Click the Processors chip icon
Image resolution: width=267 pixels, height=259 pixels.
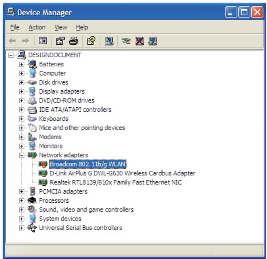[x=32, y=200]
